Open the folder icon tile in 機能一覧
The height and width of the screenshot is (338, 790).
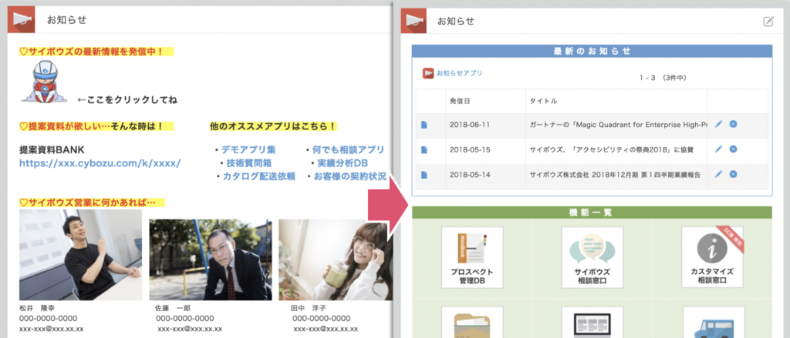472,322
